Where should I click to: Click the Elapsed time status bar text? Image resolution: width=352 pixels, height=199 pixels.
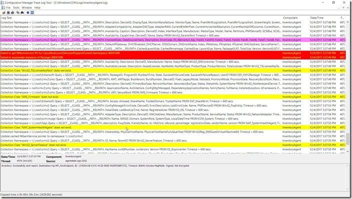coord(31,194)
